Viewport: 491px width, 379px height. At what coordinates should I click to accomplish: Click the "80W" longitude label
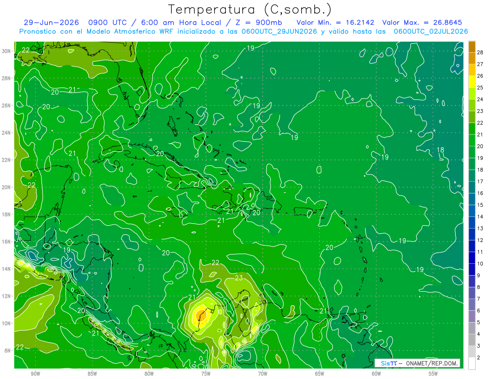pos(149,374)
